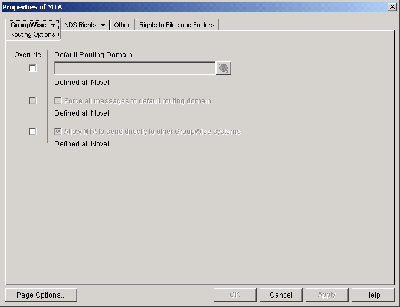Open the GroupWise tab dropdown arrow
The height and width of the screenshot is (307, 400).
53,25
